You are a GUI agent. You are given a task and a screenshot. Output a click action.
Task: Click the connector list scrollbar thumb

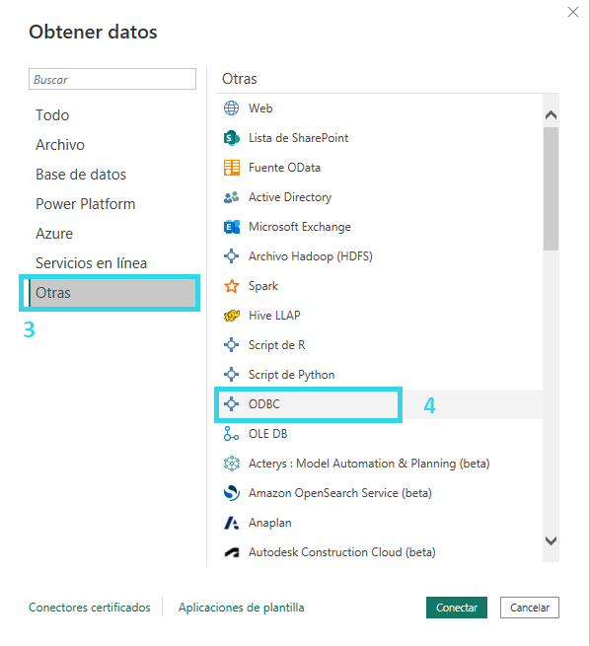point(551,188)
